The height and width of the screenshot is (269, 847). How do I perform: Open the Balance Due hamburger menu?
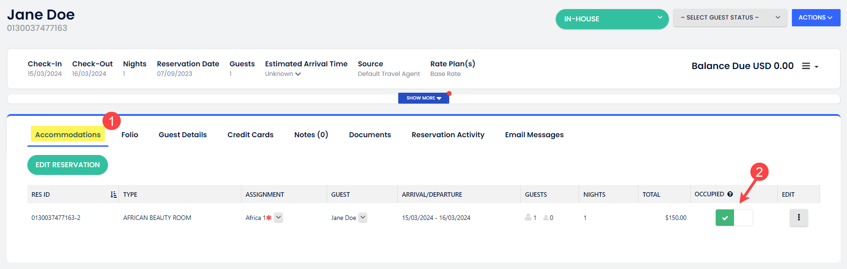click(x=809, y=66)
